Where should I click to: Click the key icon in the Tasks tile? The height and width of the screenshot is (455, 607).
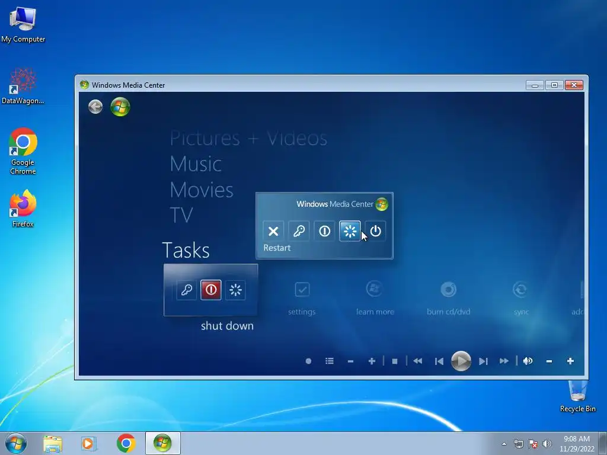(x=187, y=290)
